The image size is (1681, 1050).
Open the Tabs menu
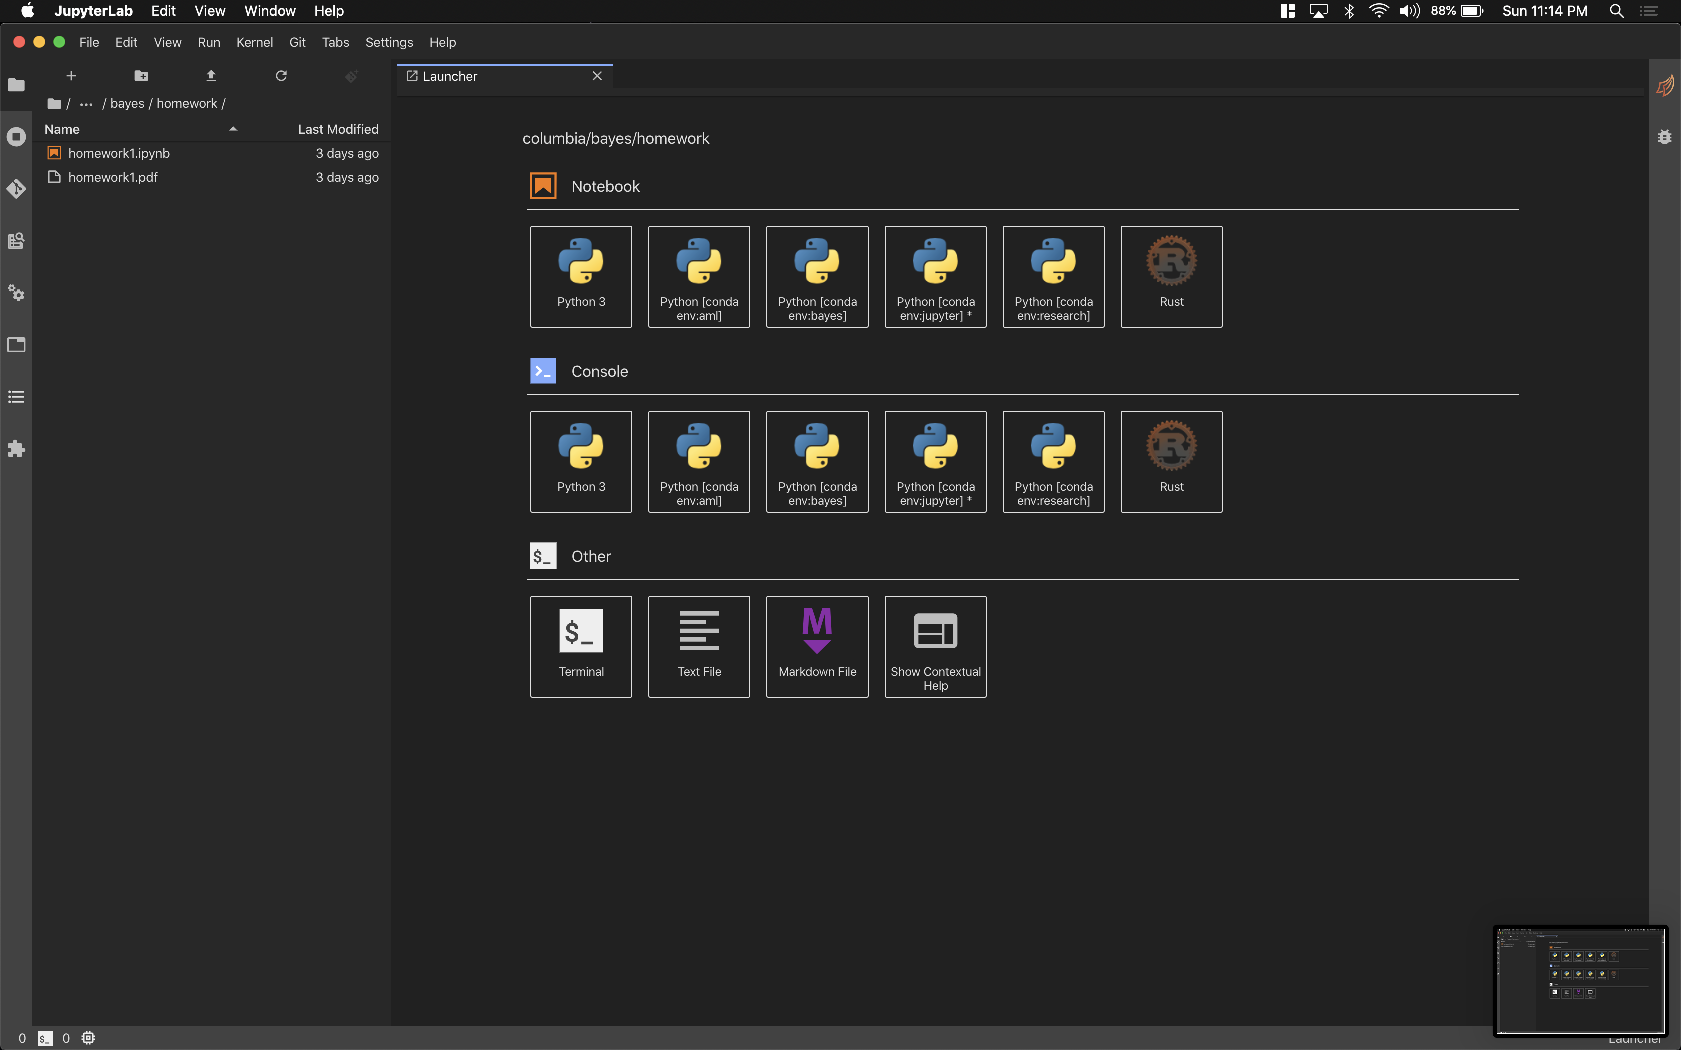pos(336,42)
